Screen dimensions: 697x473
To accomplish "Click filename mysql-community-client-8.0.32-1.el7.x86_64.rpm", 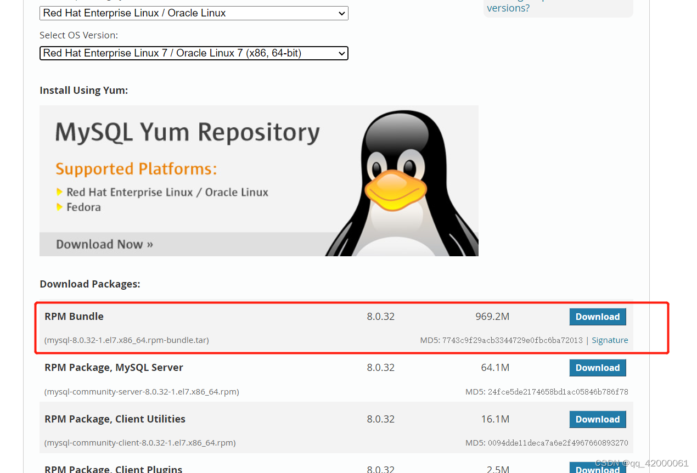I will point(140,443).
